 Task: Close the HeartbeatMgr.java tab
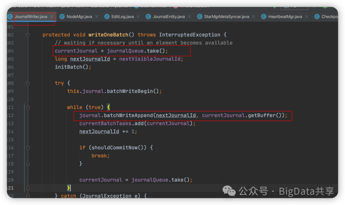pyautogui.click(x=306, y=17)
